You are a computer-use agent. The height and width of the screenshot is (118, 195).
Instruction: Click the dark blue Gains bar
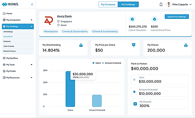click(70, 89)
